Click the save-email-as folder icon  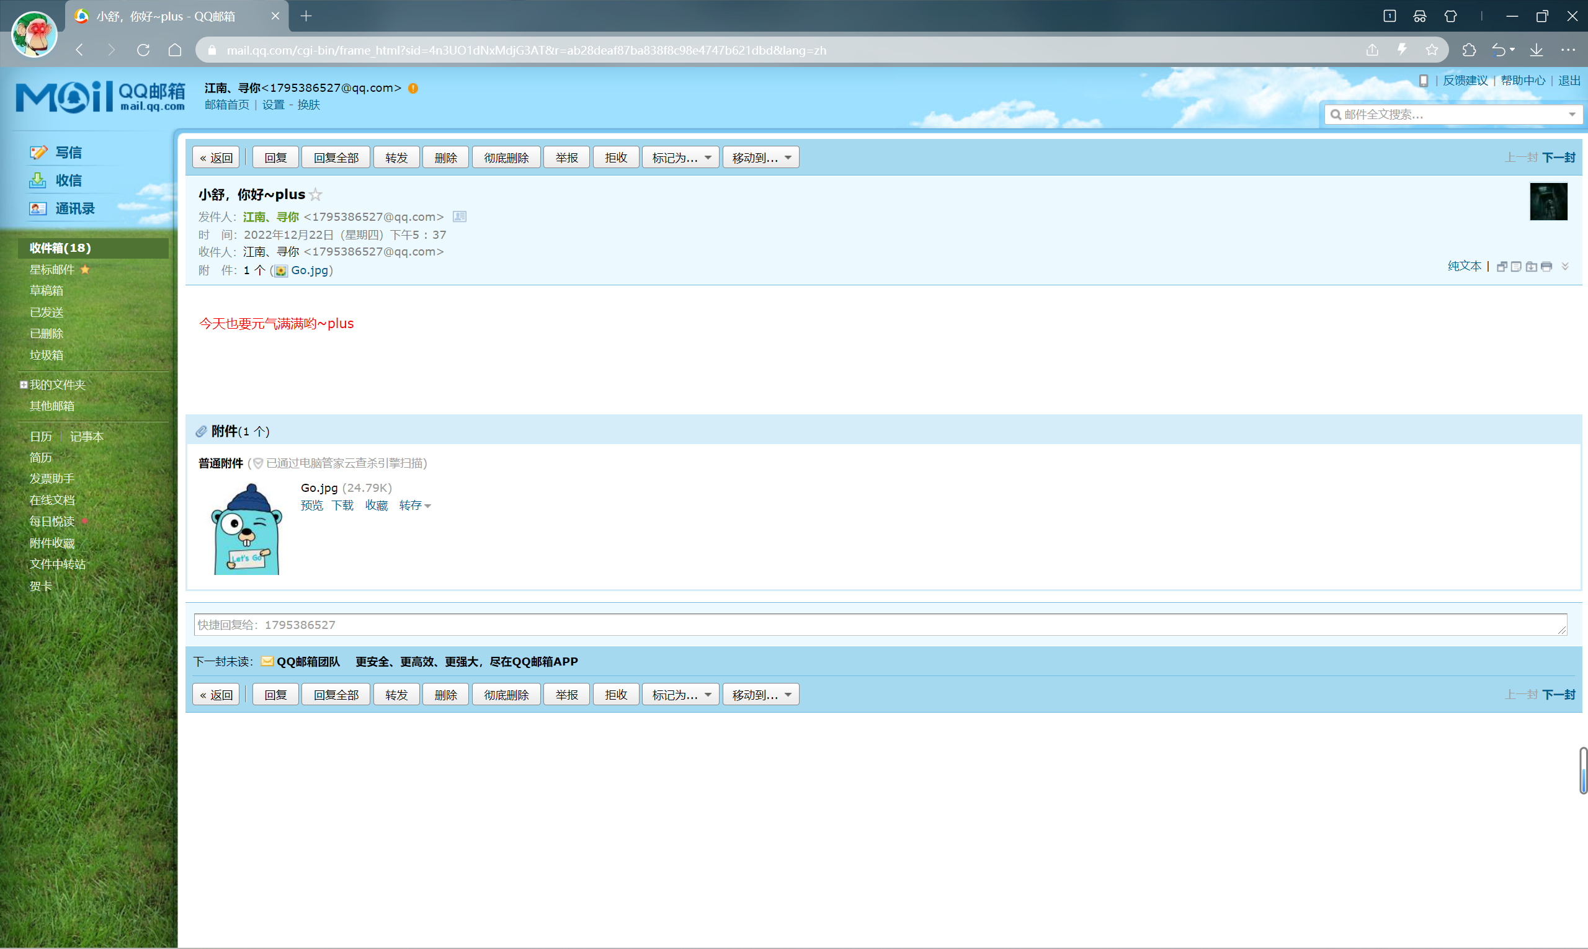coord(1531,267)
